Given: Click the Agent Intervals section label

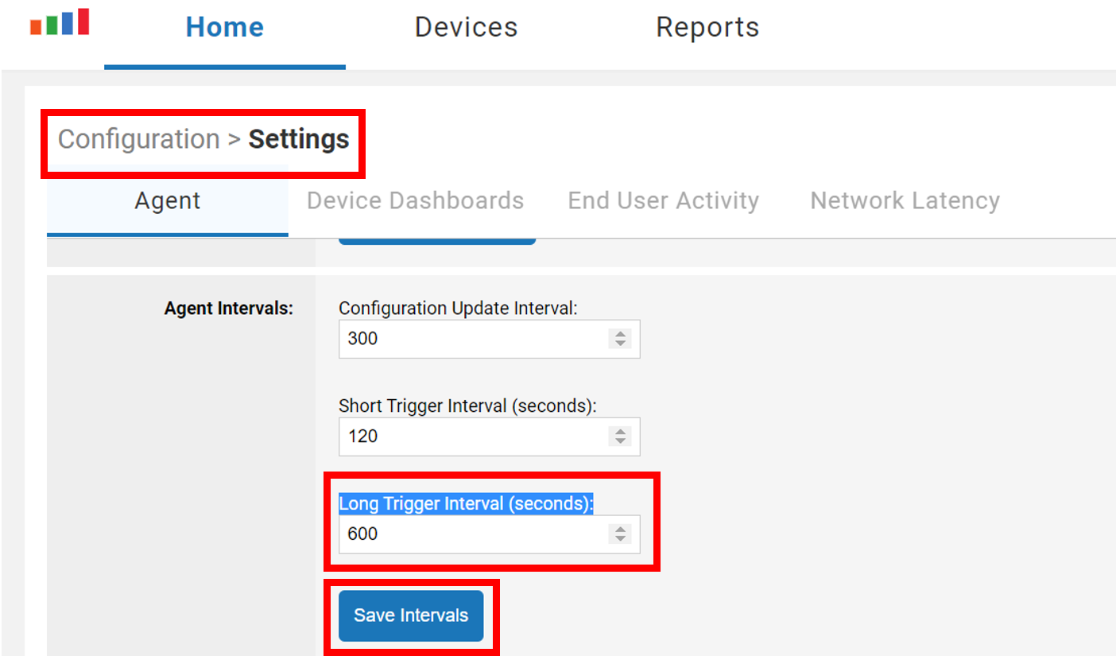Looking at the screenshot, I should point(229,309).
